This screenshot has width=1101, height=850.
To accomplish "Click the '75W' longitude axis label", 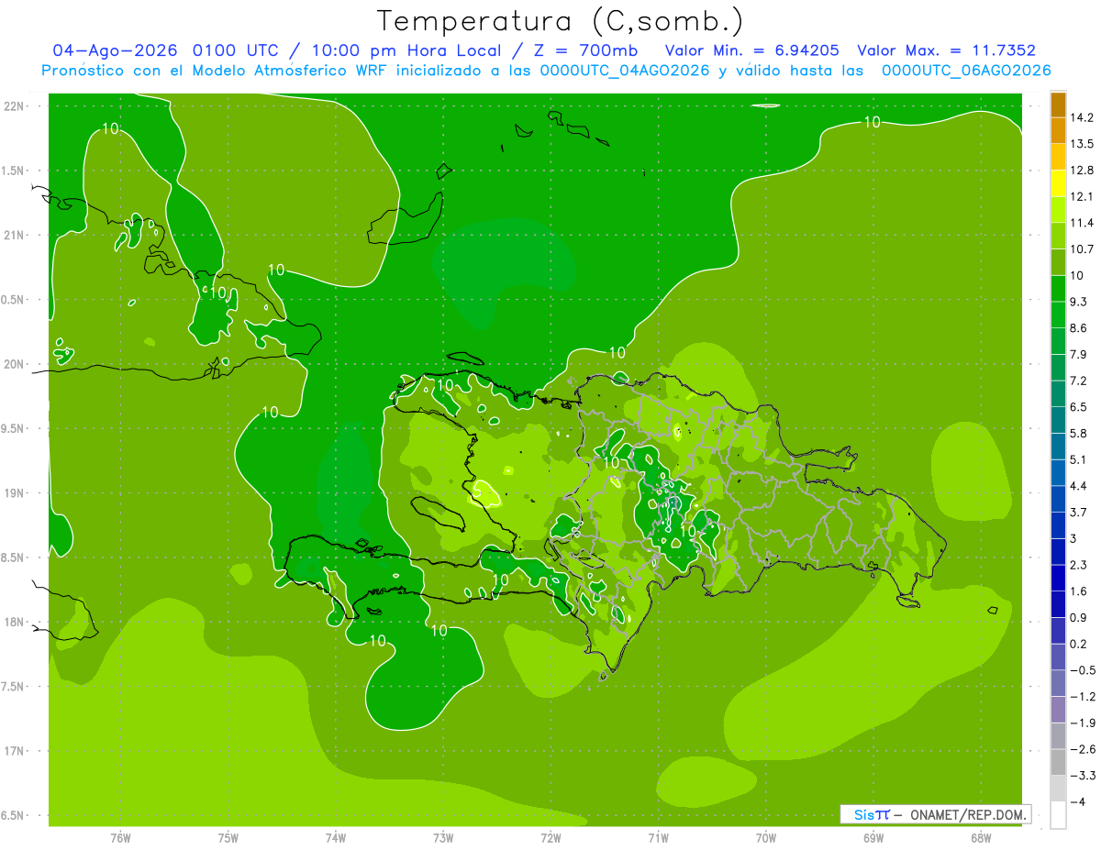I will (228, 838).
